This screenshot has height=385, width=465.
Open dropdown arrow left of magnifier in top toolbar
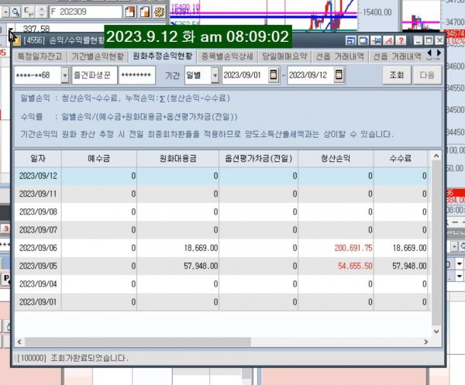pos(5,12)
